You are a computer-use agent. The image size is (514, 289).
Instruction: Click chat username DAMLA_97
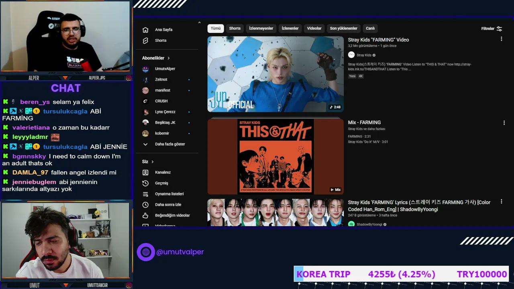pos(30,173)
